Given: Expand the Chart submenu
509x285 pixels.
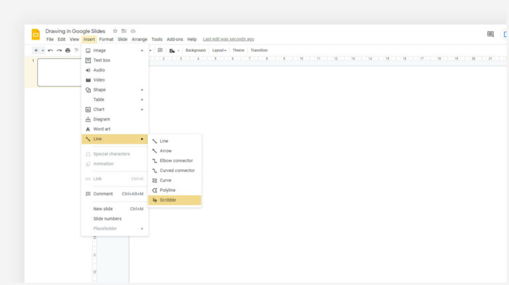Looking at the screenshot, I should pyautogui.click(x=115, y=110).
